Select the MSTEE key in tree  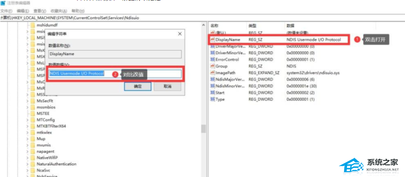click(x=43, y=114)
